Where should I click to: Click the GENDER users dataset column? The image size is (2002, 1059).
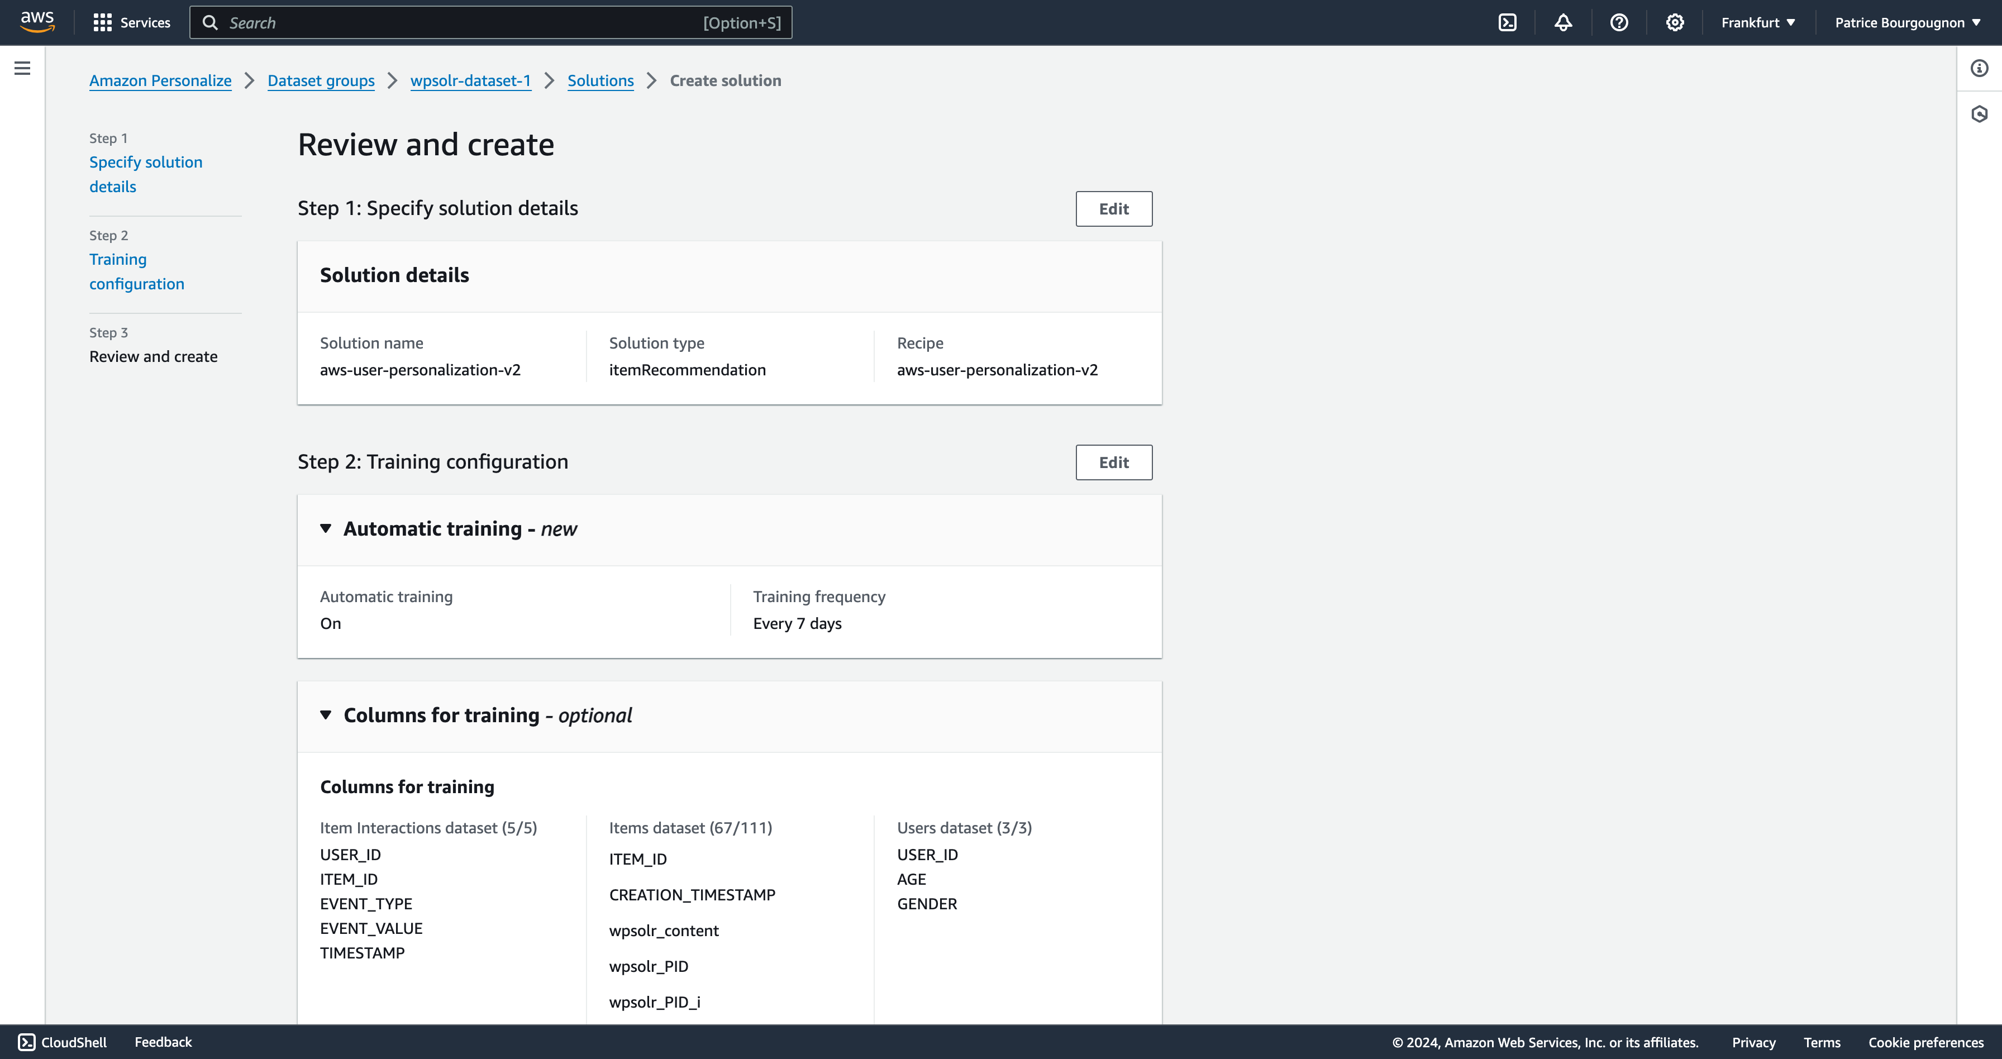(927, 904)
